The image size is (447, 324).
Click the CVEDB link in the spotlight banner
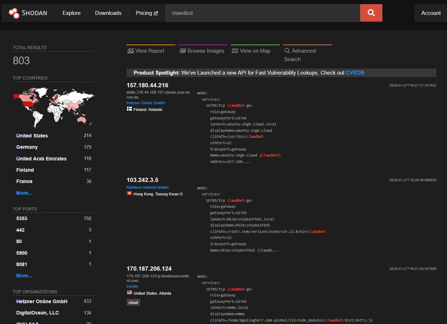355,72
